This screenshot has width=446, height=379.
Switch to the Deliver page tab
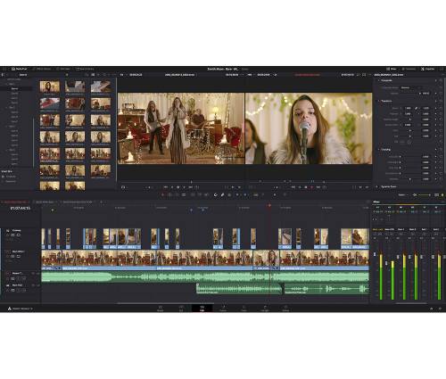(x=285, y=309)
